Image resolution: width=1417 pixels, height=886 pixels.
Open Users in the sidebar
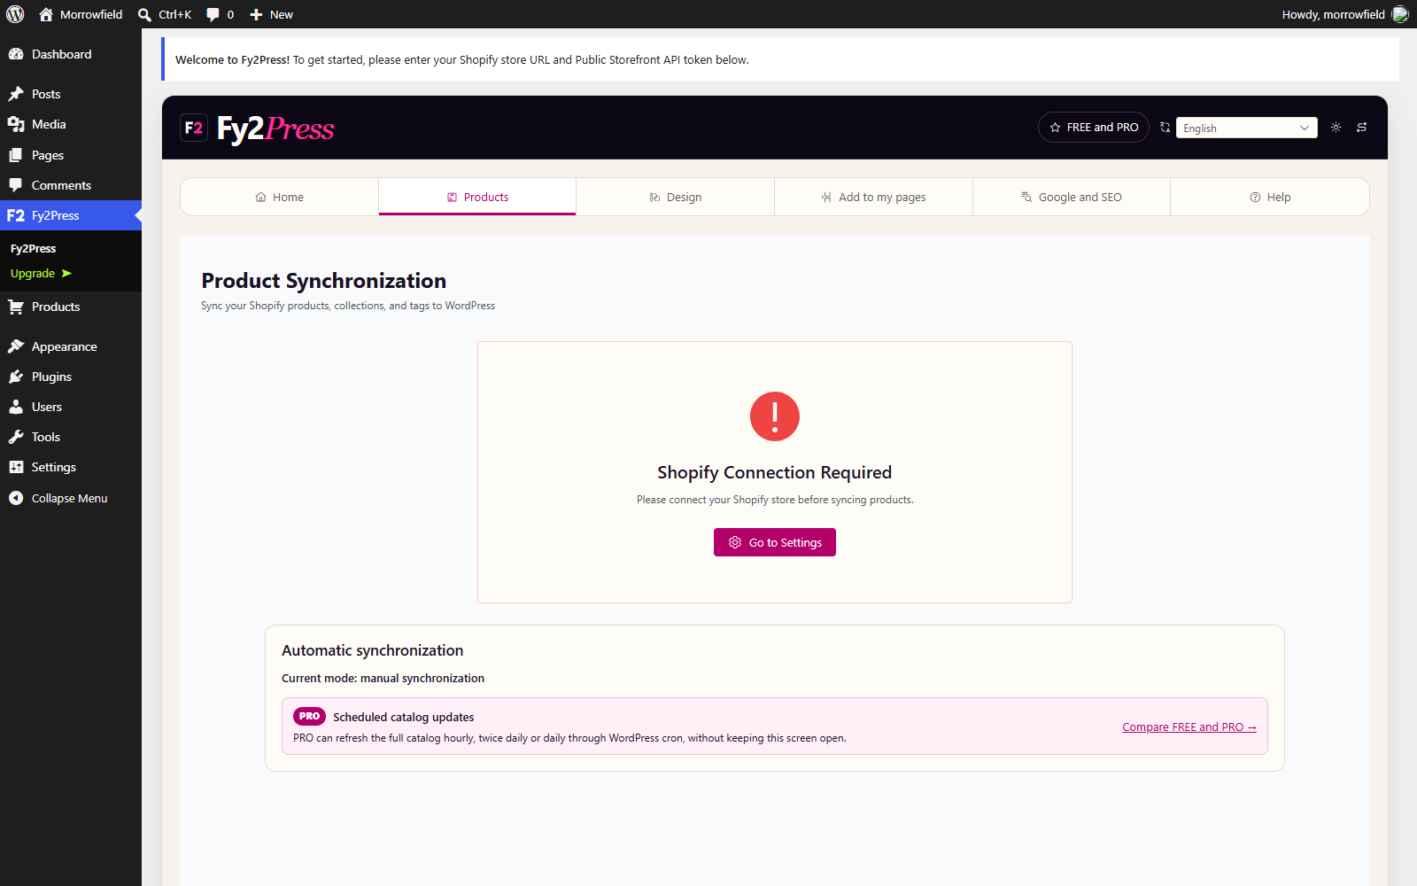[x=71, y=407]
